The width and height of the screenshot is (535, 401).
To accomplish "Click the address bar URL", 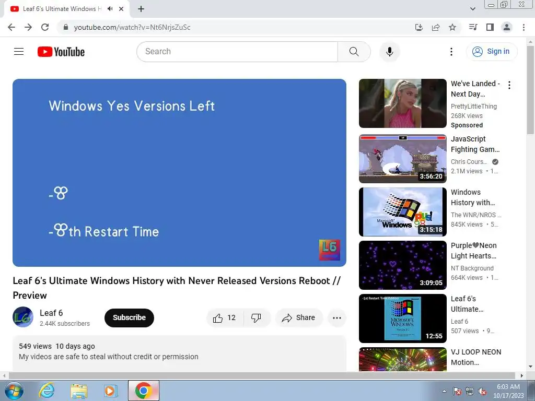I will [132, 27].
